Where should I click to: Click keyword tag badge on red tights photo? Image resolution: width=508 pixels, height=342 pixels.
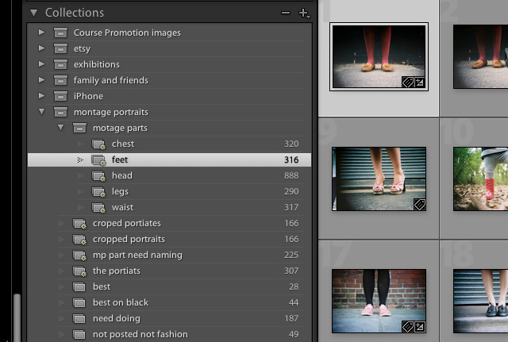[407, 83]
